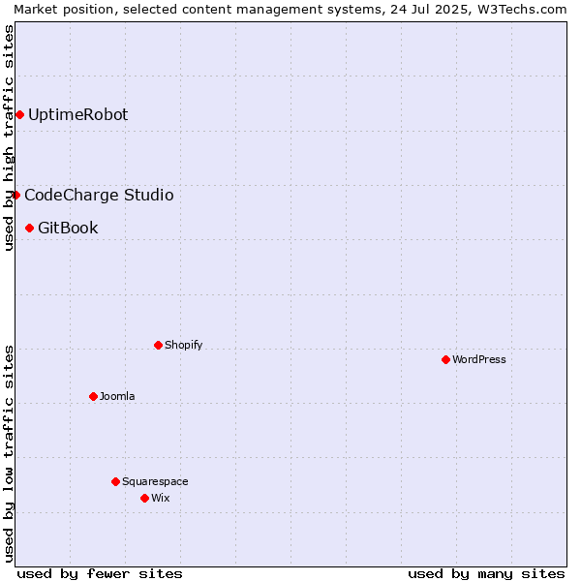The height and width of the screenshot is (581, 581).
Task: Click the Wix red data point
Action: click(x=145, y=499)
